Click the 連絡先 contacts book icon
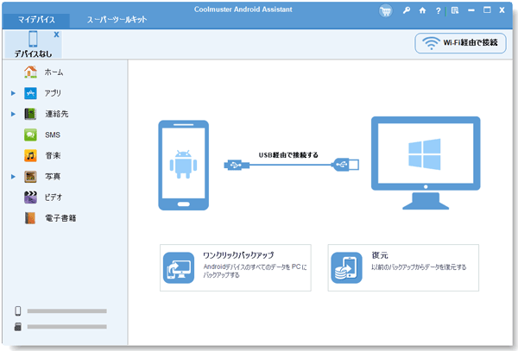 pos(30,114)
